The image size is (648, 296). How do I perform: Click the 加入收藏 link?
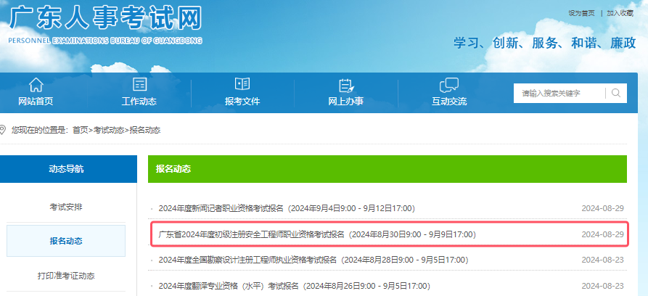click(620, 13)
